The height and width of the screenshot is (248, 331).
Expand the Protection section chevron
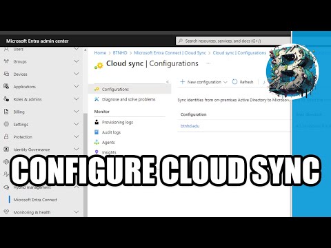pos(77,136)
